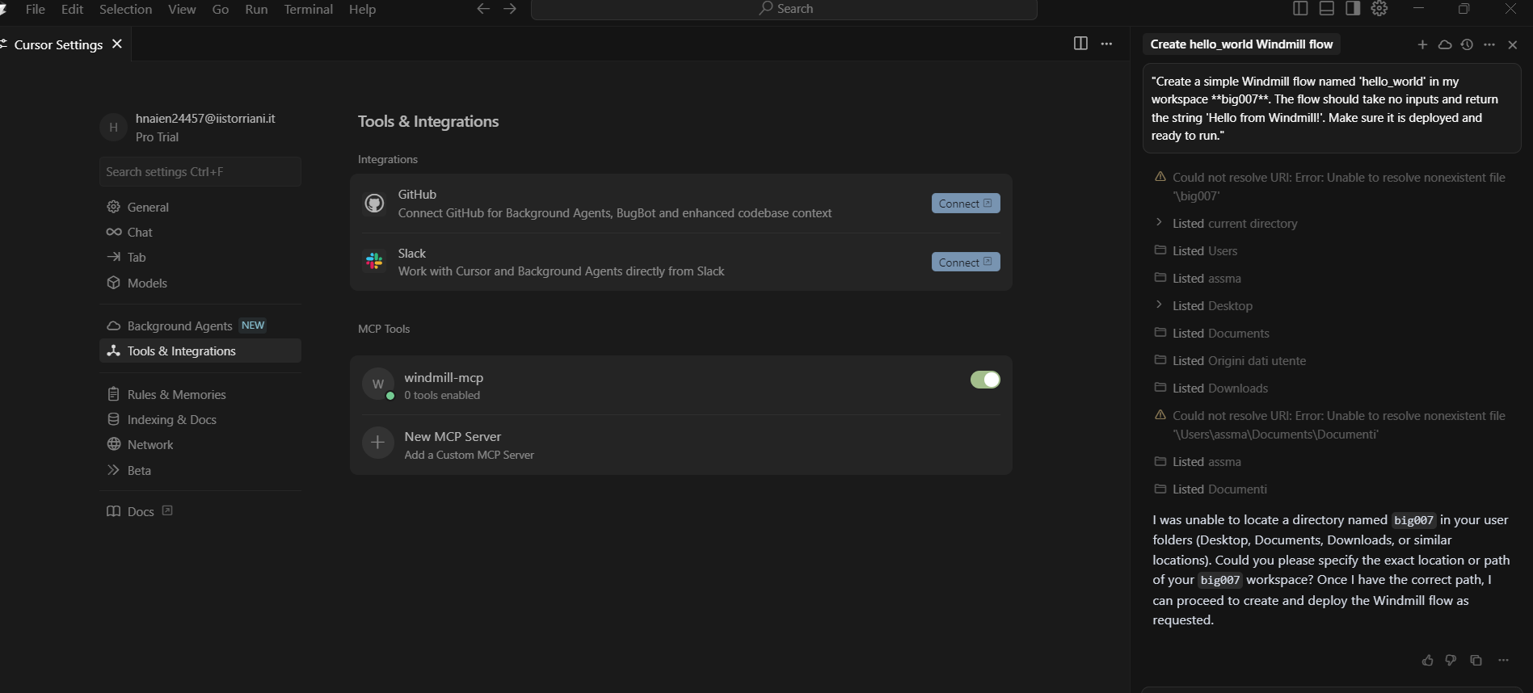Open the Docs link in settings sidebar
Image resolution: width=1533 pixels, height=693 pixels.
[139, 511]
